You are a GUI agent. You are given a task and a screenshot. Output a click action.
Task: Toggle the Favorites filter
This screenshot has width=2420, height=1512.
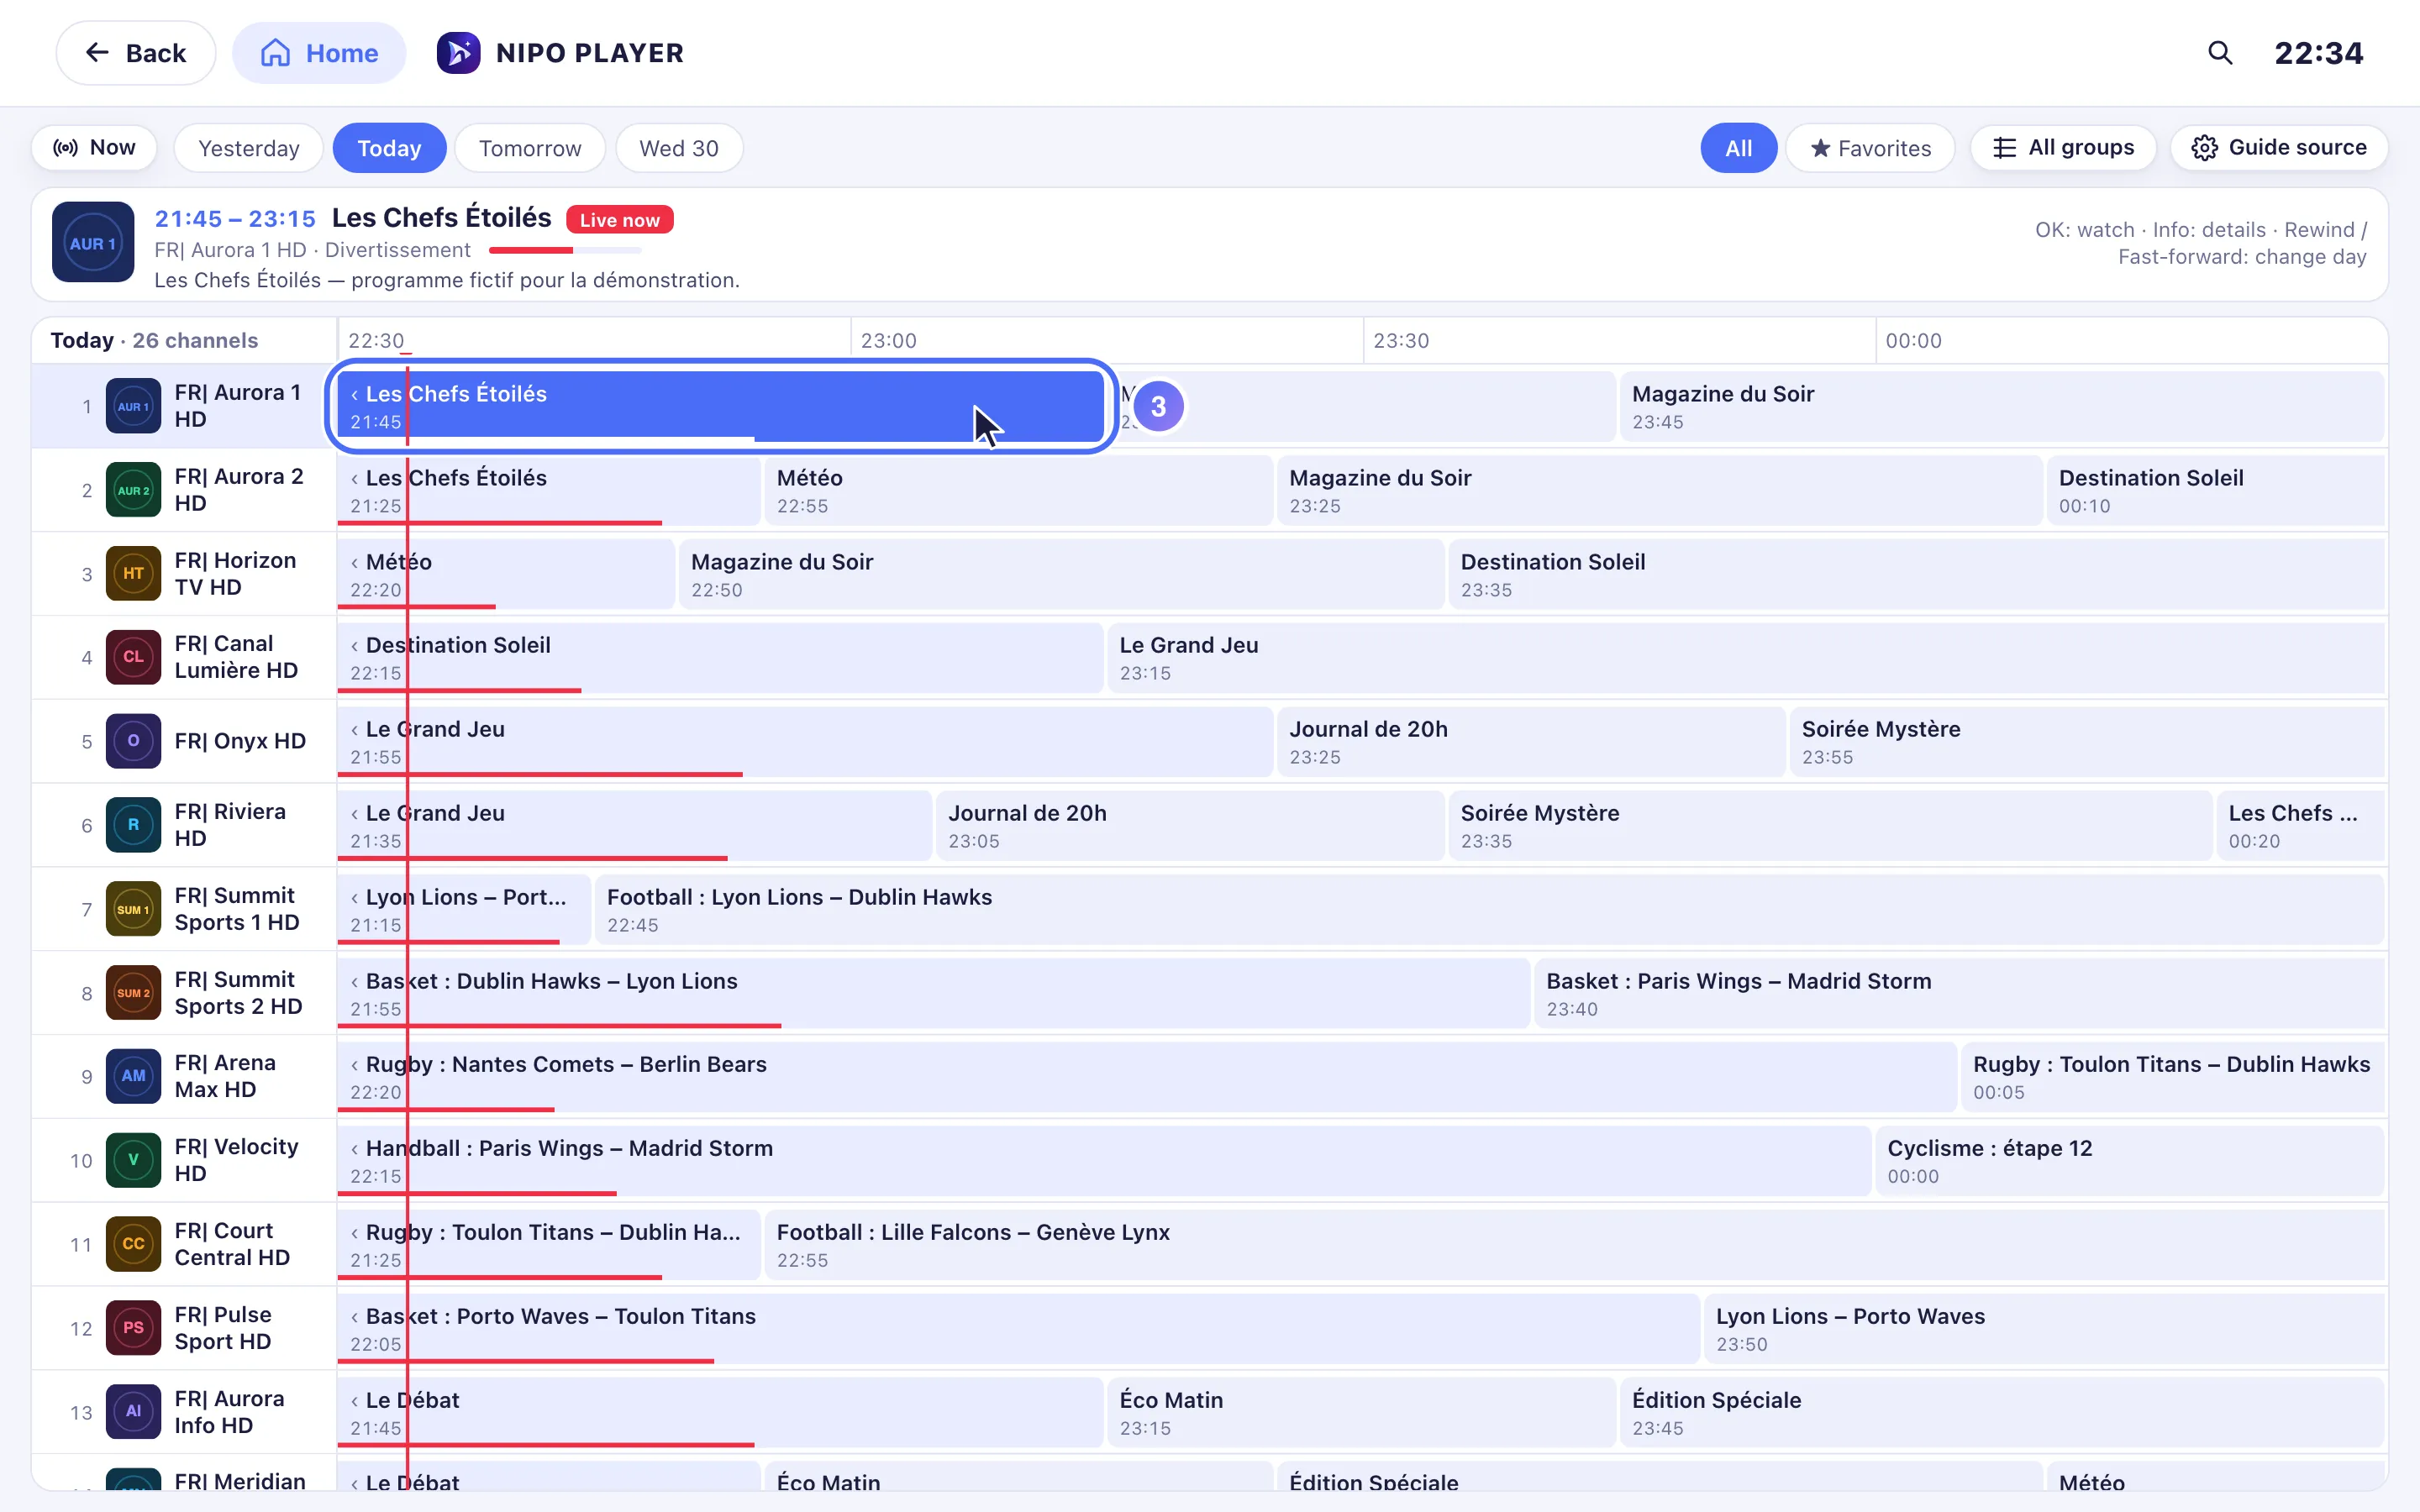[x=1870, y=148]
